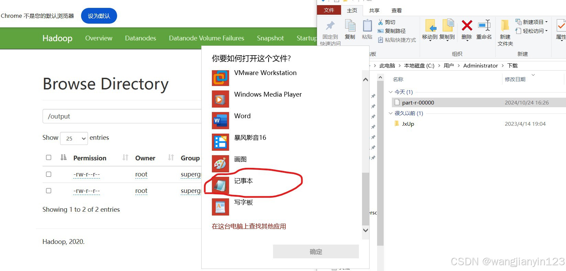Choose the 写字板 WordPad icon
The width and height of the screenshot is (566, 271).
(220, 207)
